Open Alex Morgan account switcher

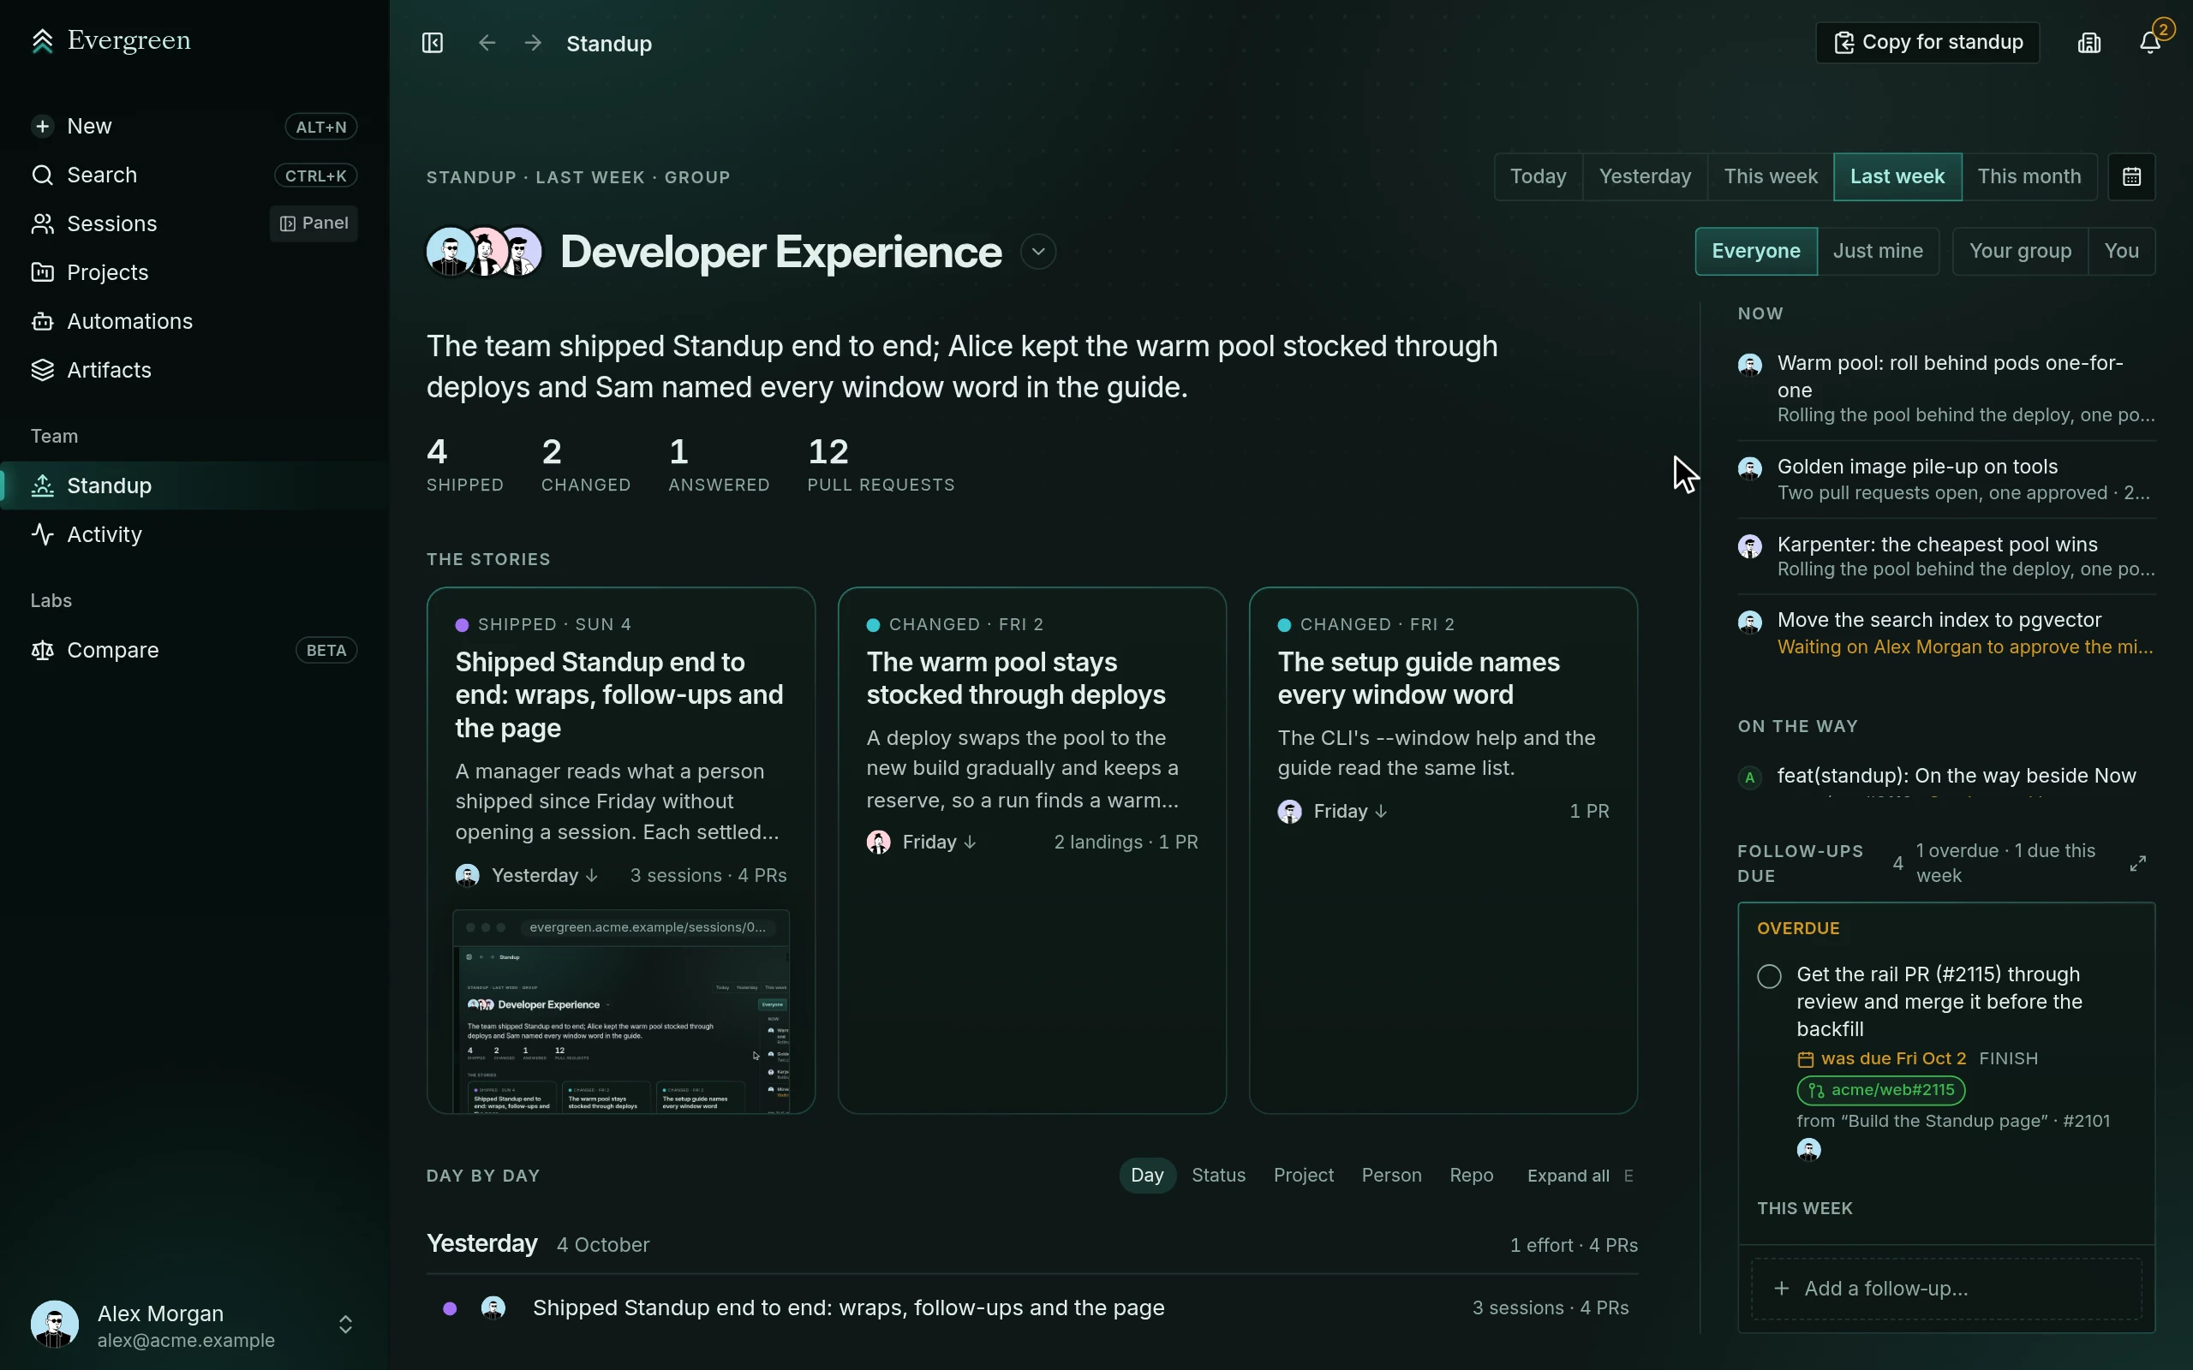(x=194, y=1325)
